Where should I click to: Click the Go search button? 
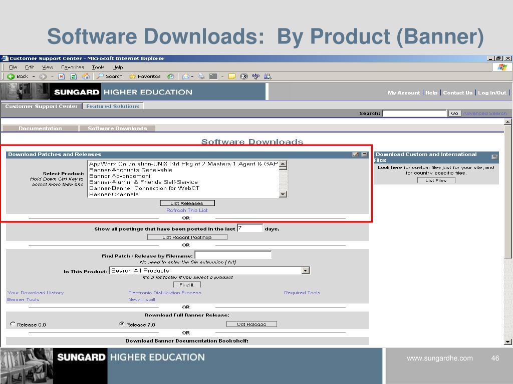tap(454, 113)
